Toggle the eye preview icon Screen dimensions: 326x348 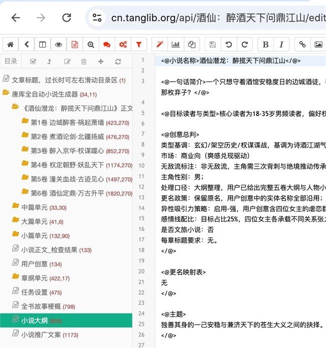(59, 45)
